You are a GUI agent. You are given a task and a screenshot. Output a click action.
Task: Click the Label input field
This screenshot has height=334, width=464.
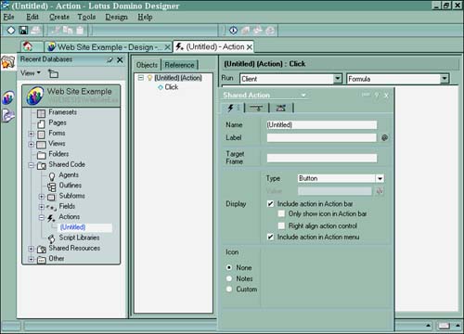click(x=322, y=137)
